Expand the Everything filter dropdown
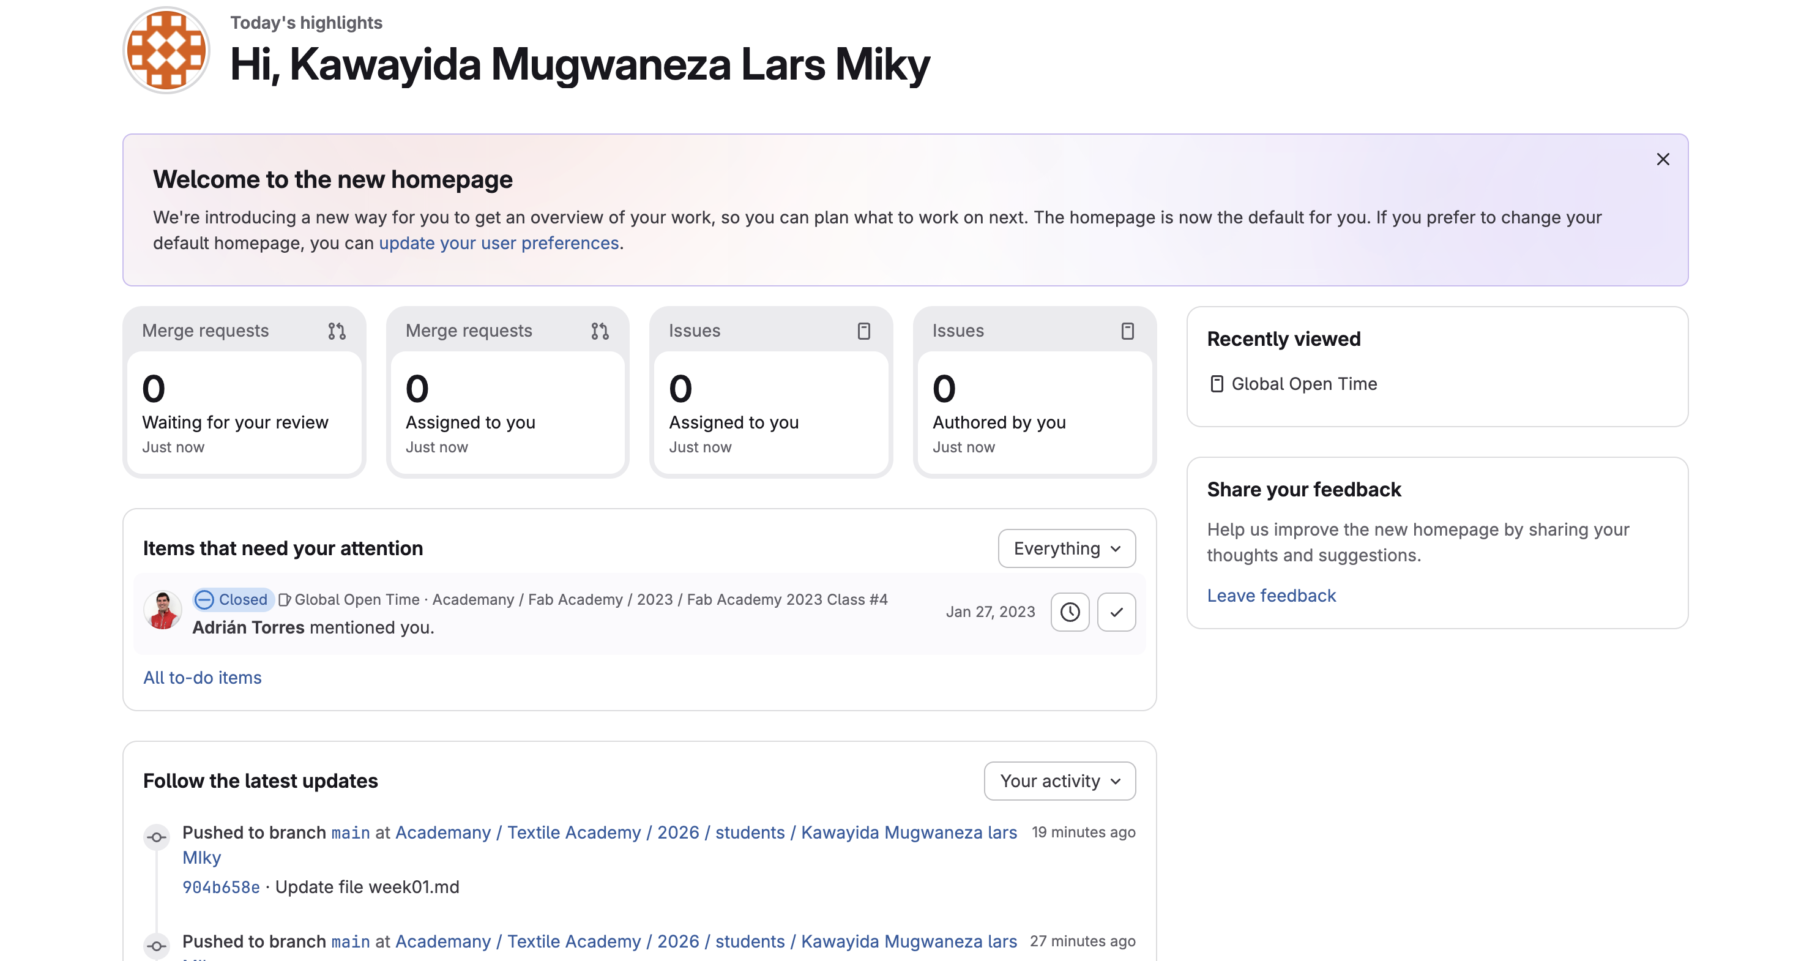The image size is (1793, 961). 1067,548
